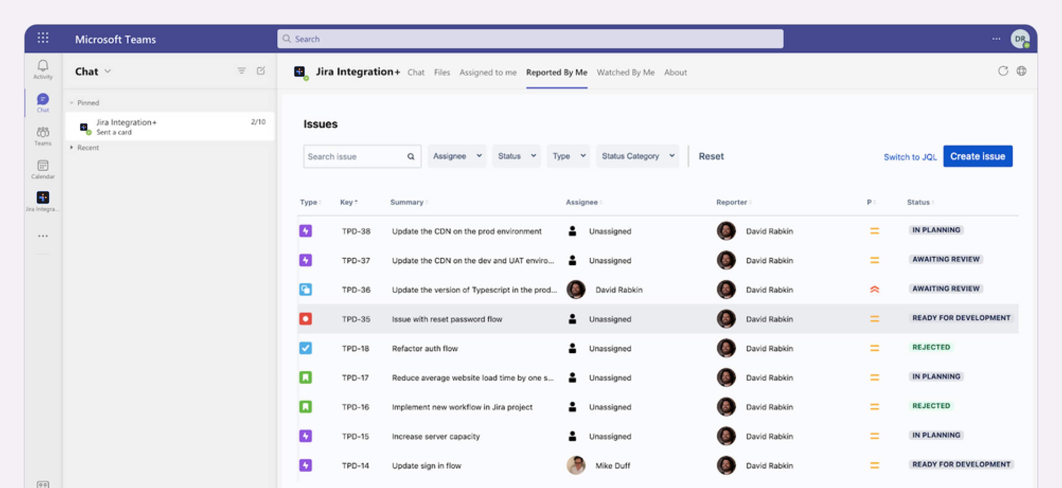Open the Status Category filter dropdown
Image resolution: width=1062 pixels, height=488 pixels.
tap(637, 156)
